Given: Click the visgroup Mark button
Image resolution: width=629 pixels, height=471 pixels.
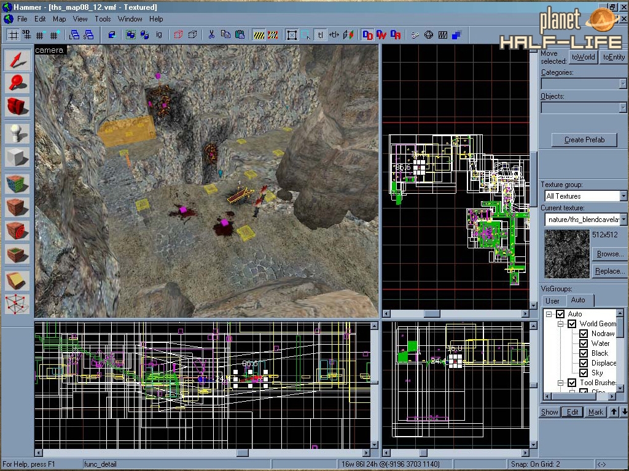Looking at the screenshot, I should tap(596, 412).
